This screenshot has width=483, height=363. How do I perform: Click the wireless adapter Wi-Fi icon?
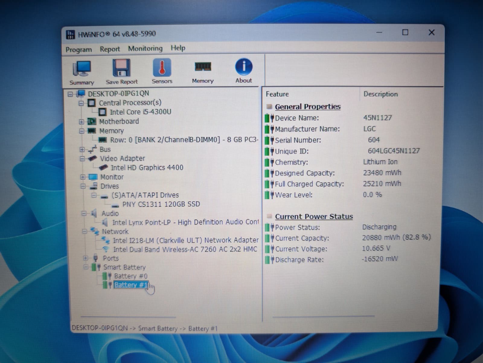(x=105, y=249)
